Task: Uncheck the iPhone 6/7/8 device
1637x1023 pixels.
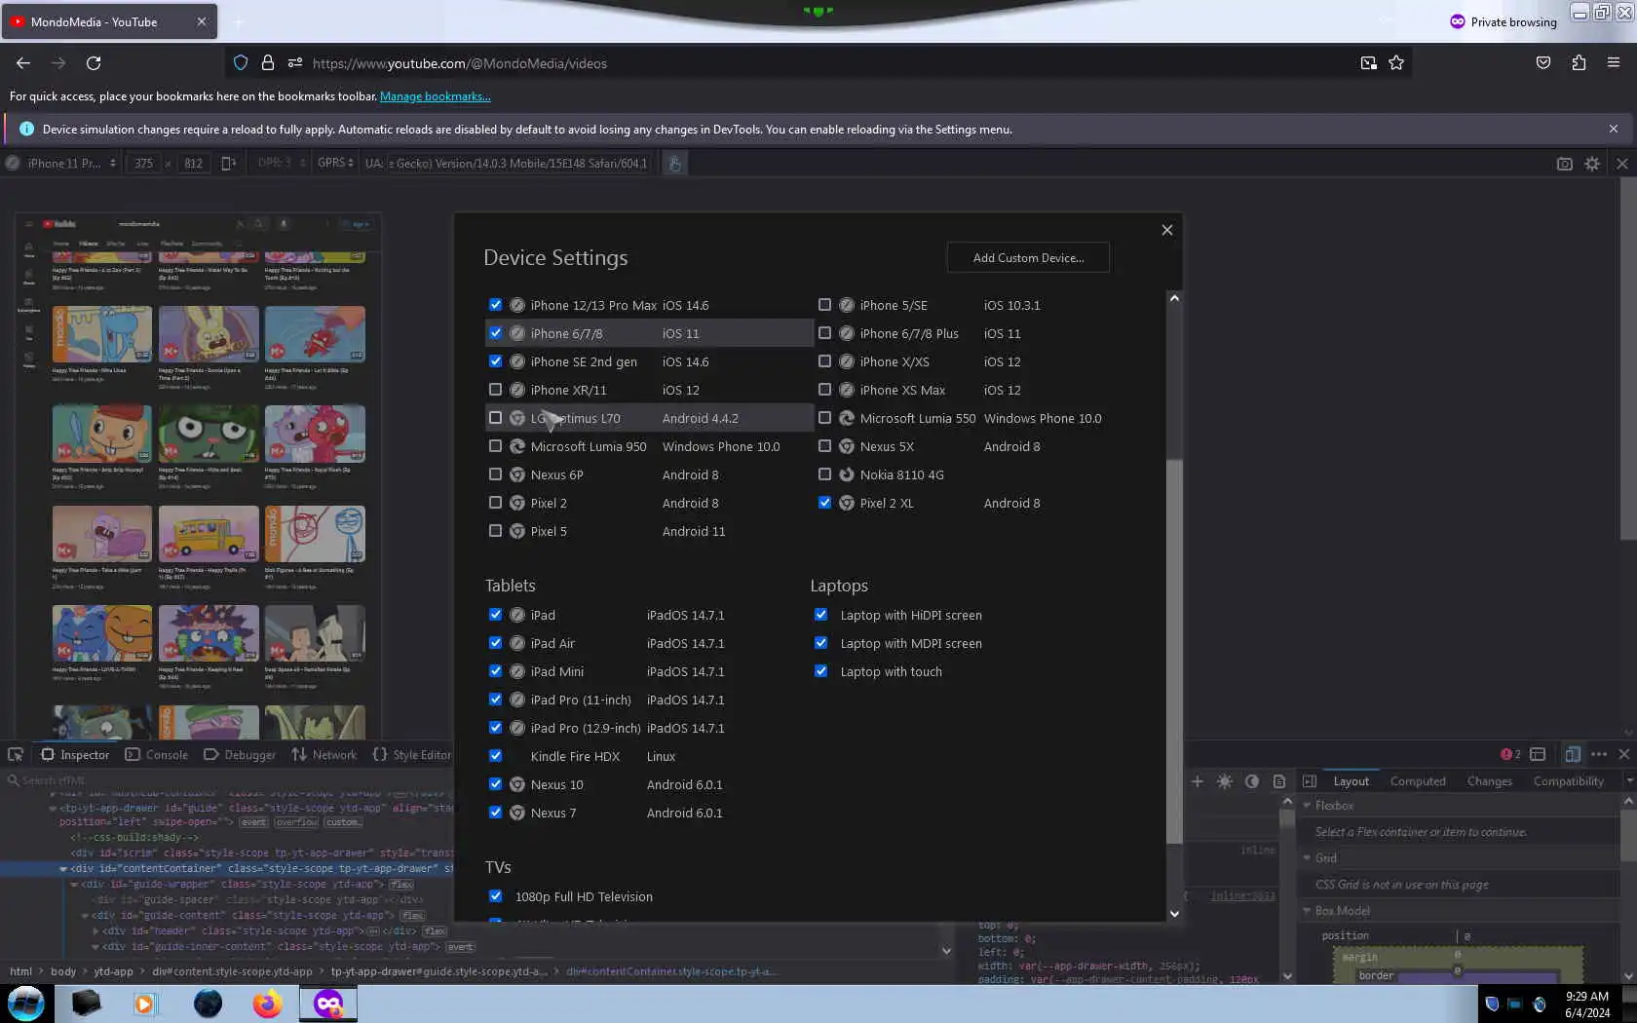Action: 495,333
